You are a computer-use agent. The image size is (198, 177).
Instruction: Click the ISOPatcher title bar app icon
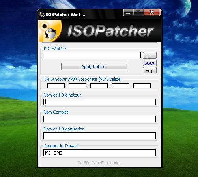42,14
